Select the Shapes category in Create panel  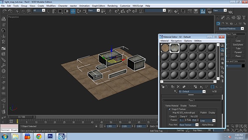pyautogui.click(x=223, y=24)
